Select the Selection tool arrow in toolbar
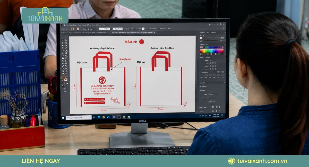Image resolution: width=309 pixels, height=167 pixels. point(63,40)
